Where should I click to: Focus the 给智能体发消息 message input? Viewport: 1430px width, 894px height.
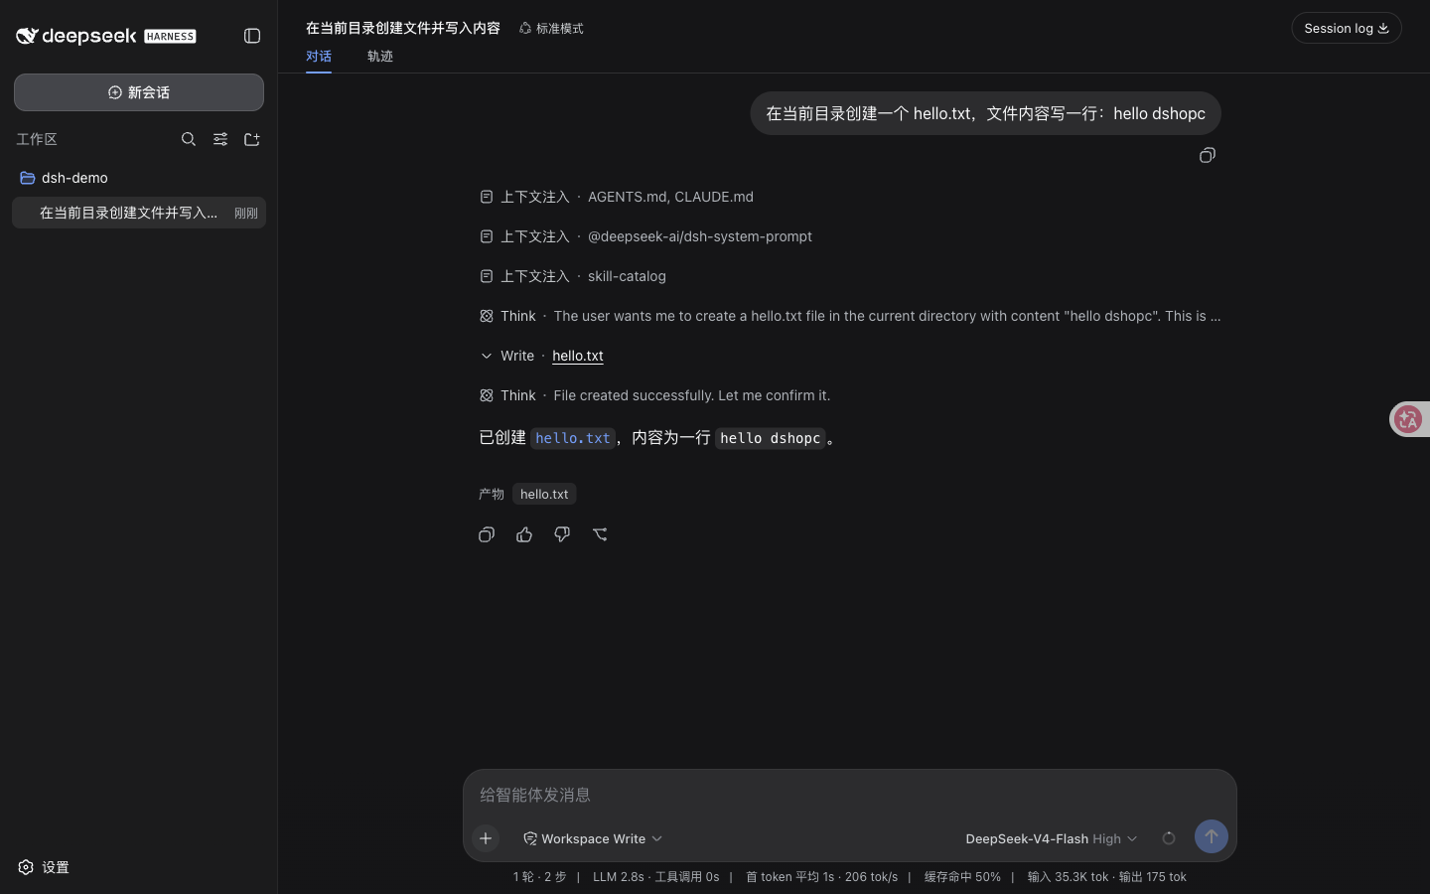click(850, 795)
